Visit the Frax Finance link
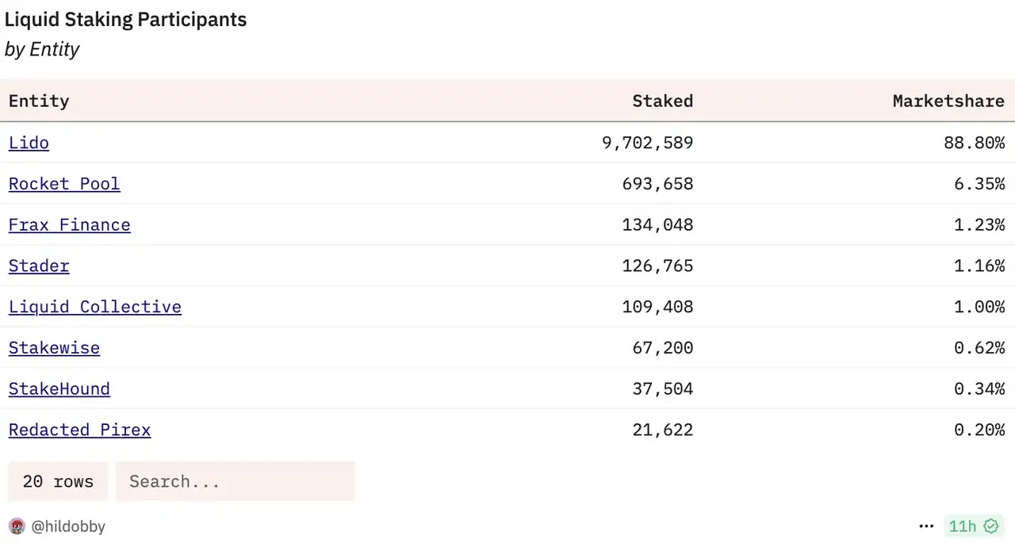Viewport: 1015px width, 543px height. click(69, 225)
